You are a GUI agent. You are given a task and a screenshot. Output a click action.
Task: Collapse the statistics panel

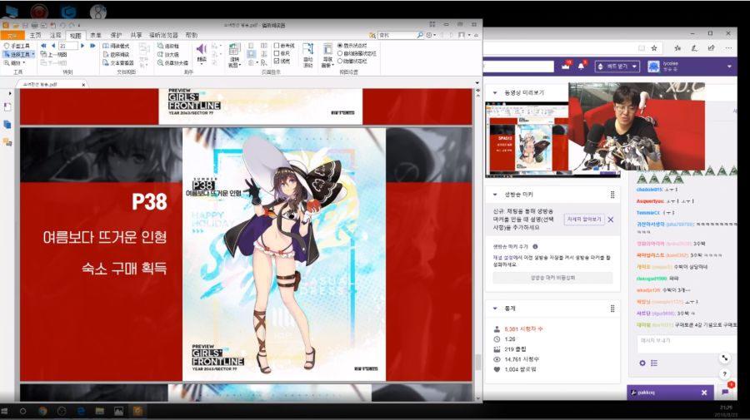click(495, 309)
